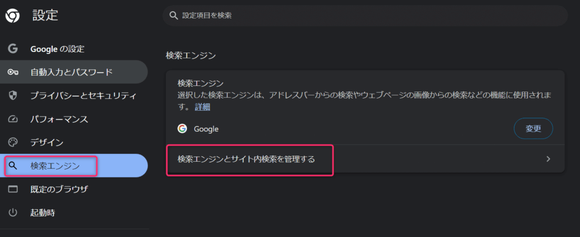
Task: Focus the 設定項目を検索 search field
Action: point(365,15)
